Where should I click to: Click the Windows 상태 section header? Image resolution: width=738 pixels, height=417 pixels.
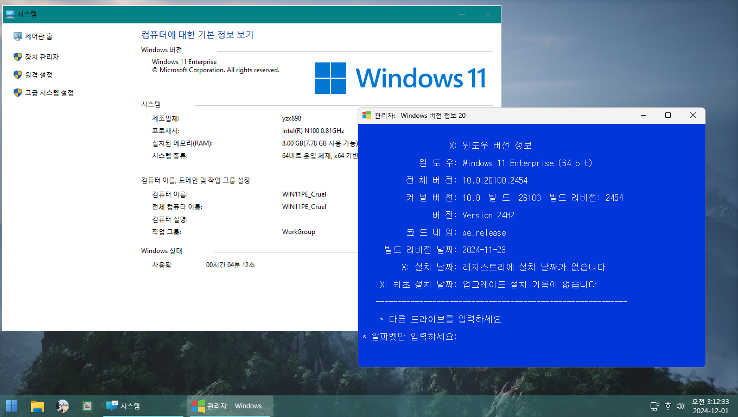[162, 251]
